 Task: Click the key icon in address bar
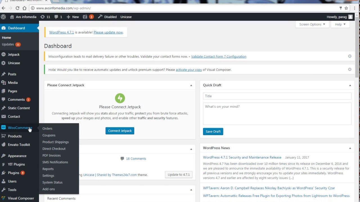[x=341, y=8]
